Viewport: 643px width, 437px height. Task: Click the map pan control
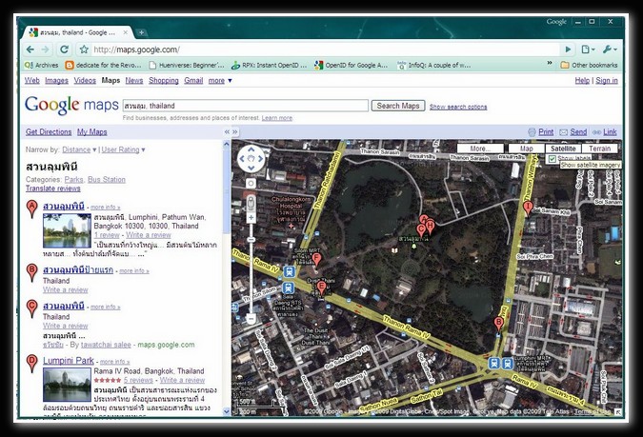coord(251,159)
